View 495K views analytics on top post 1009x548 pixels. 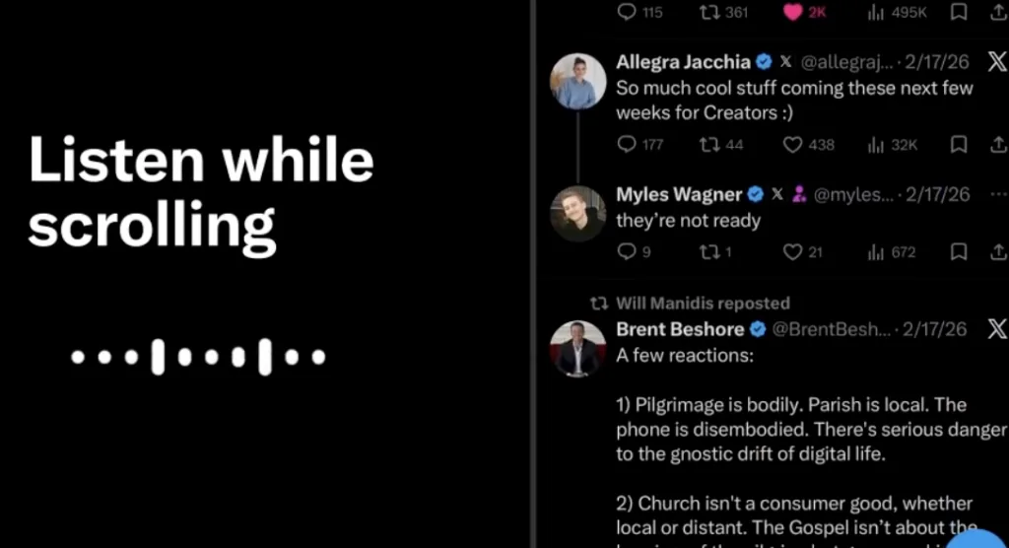point(897,12)
